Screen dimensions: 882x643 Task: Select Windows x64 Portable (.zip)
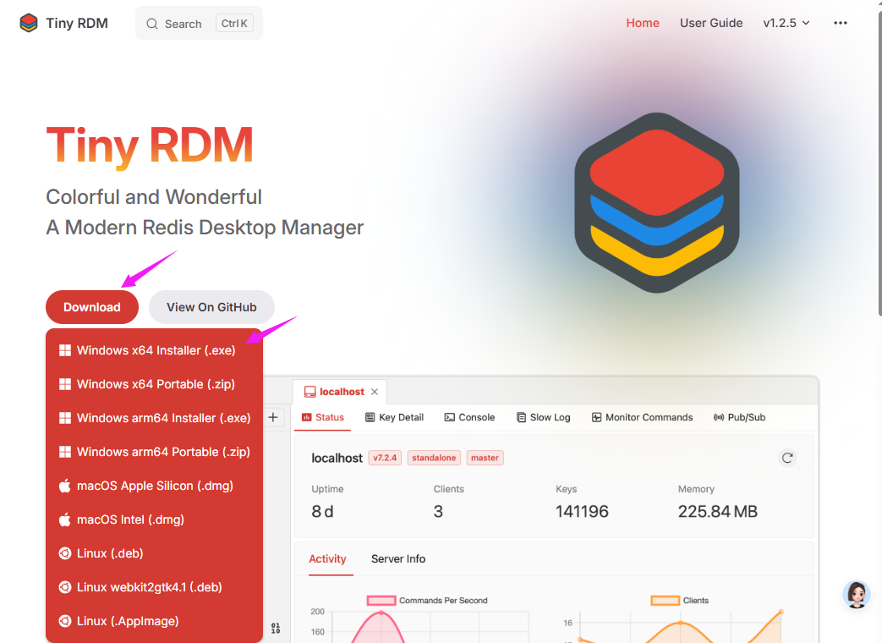click(154, 384)
